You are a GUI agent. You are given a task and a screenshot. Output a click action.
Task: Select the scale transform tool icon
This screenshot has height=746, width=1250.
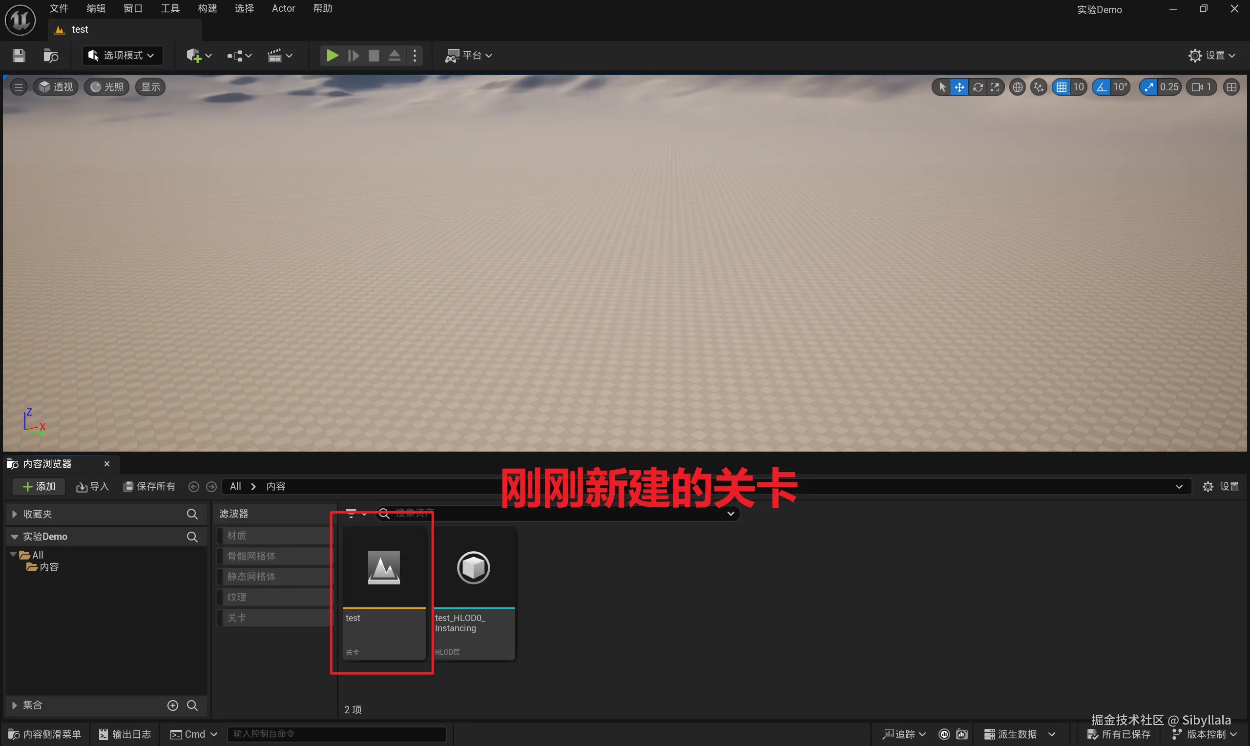pos(994,87)
